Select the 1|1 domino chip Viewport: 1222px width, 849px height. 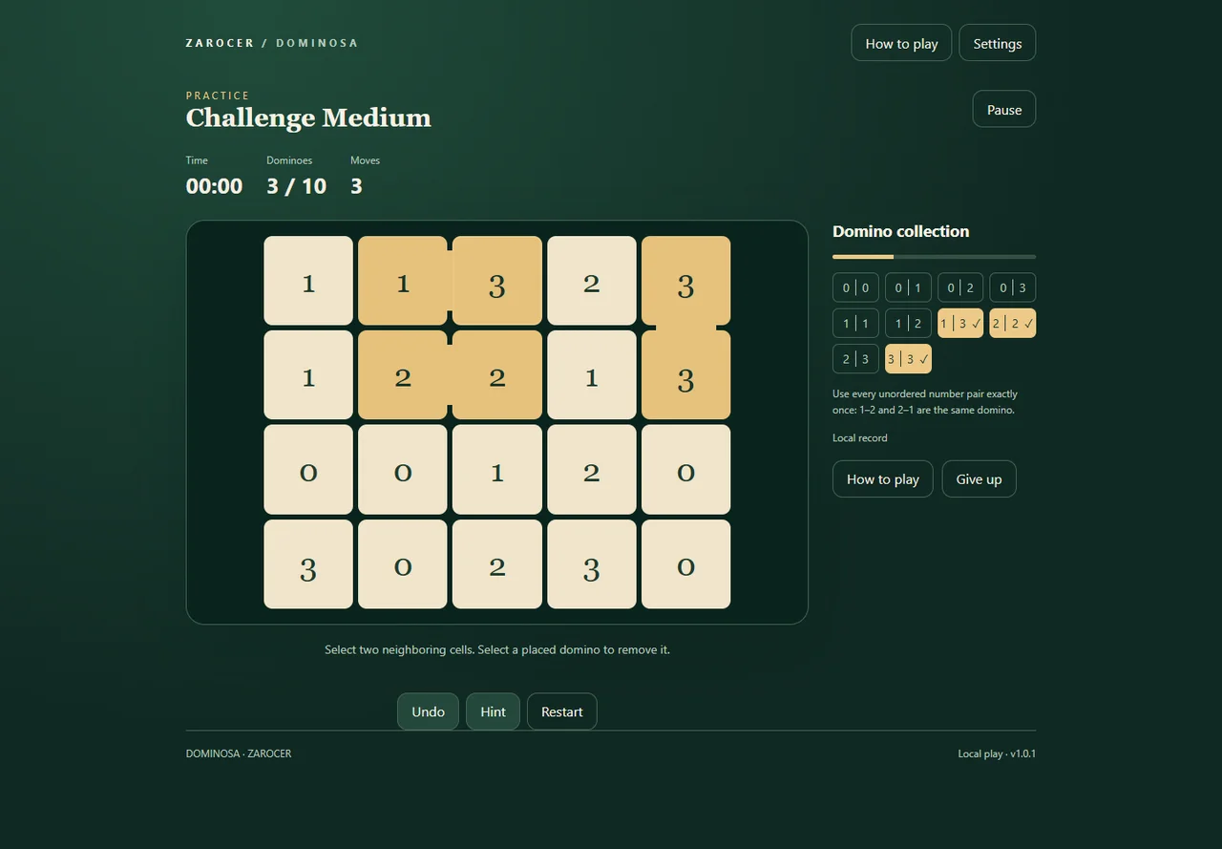click(x=855, y=323)
